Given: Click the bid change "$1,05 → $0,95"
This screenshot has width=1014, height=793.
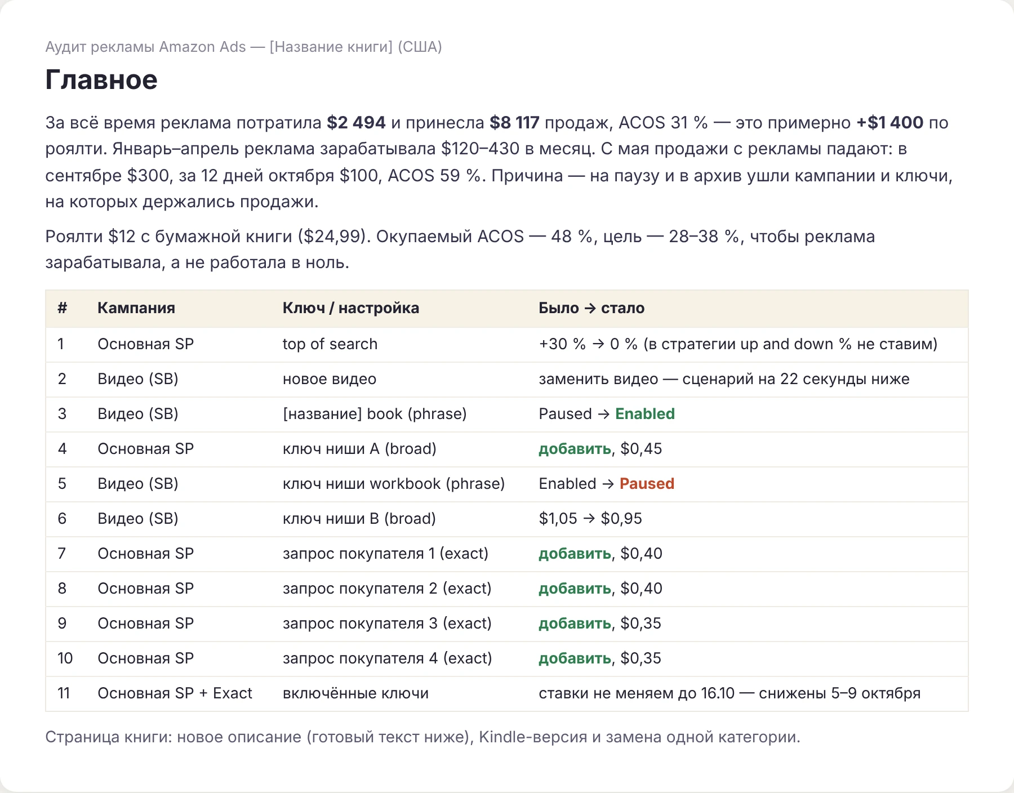Looking at the screenshot, I should point(590,519).
